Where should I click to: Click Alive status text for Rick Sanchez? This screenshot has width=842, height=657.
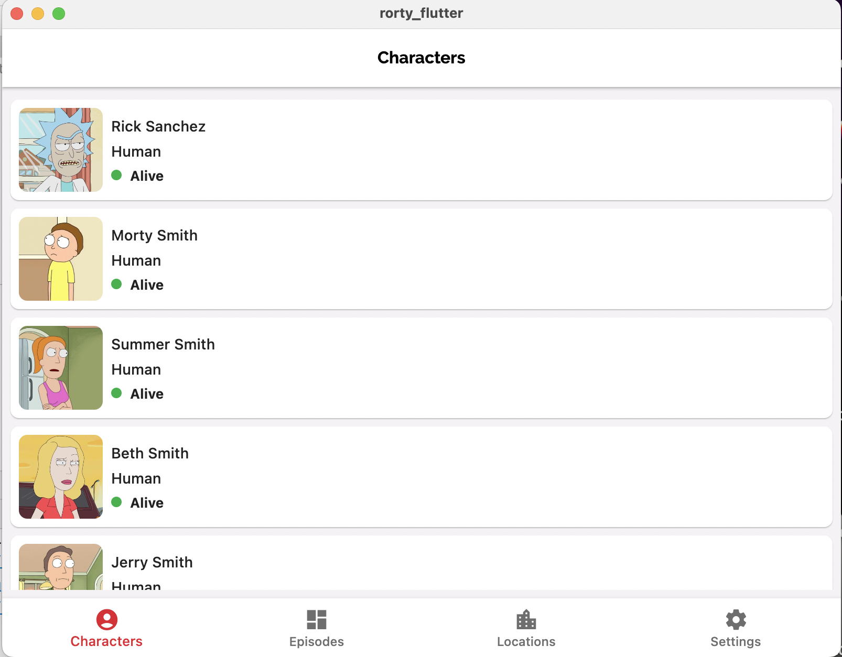click(x=147, y=176)
